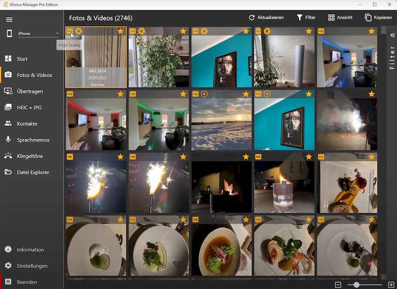Open the iPhone device dropdown
The image size is (397, 289).
pos(38,33)
